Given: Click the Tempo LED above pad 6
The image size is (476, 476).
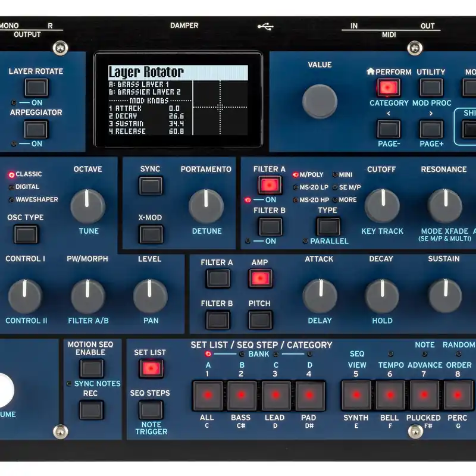Looking at the screenshot, I should click(x=391, y=354).
